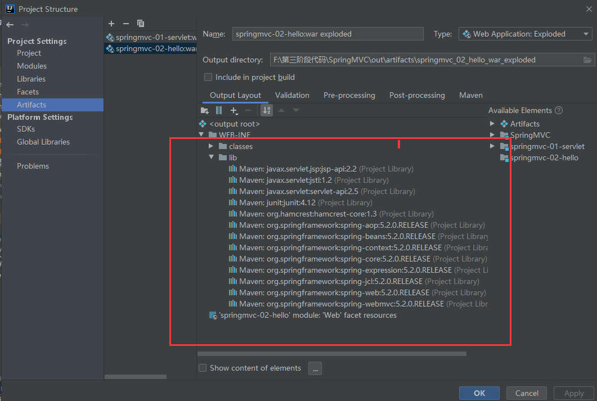The width and height of the screenshot is (597, 401).
Task: Copy the selected artifact
Action: pyautogui.click(x=141, y=24)
